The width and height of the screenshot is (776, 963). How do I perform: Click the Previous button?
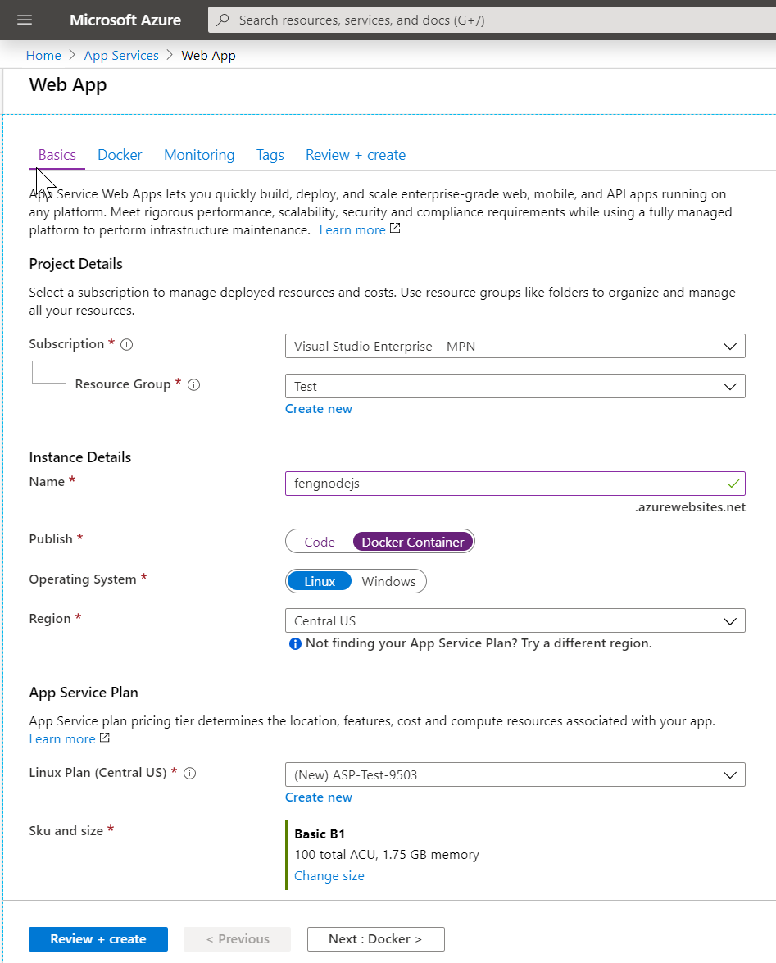coord(238,939)
